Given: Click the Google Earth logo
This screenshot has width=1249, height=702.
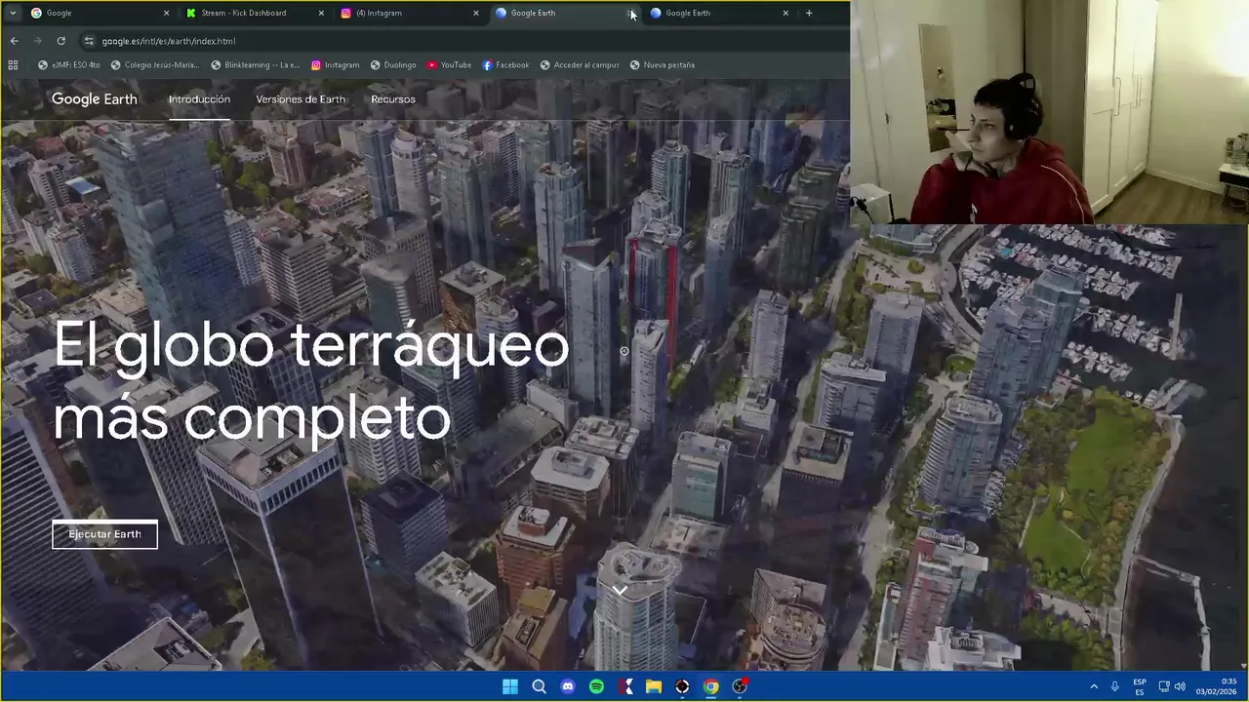Looking at the screenshot, I should [x=94, y=99].
